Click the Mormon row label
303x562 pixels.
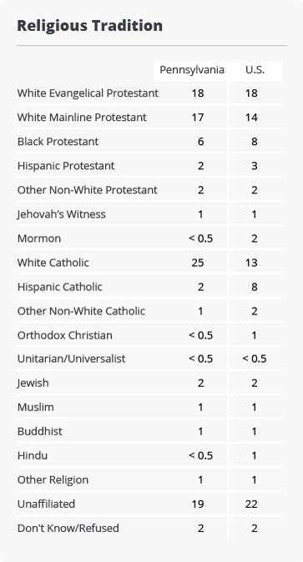[39, 238]
